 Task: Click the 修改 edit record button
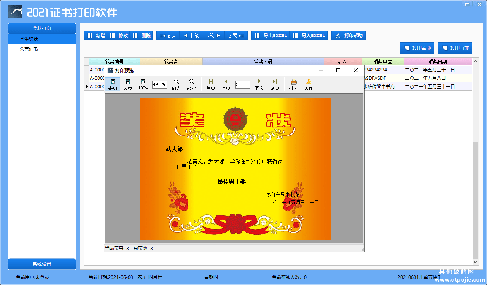118,36
